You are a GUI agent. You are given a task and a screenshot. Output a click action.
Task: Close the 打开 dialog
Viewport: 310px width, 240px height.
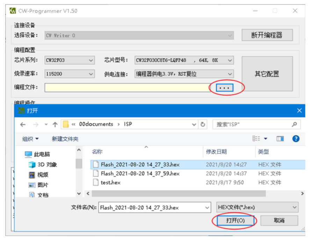[299, 110]
